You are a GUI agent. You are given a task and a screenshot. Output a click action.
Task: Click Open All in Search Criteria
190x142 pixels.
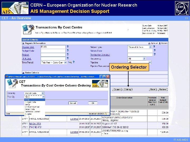153,43
